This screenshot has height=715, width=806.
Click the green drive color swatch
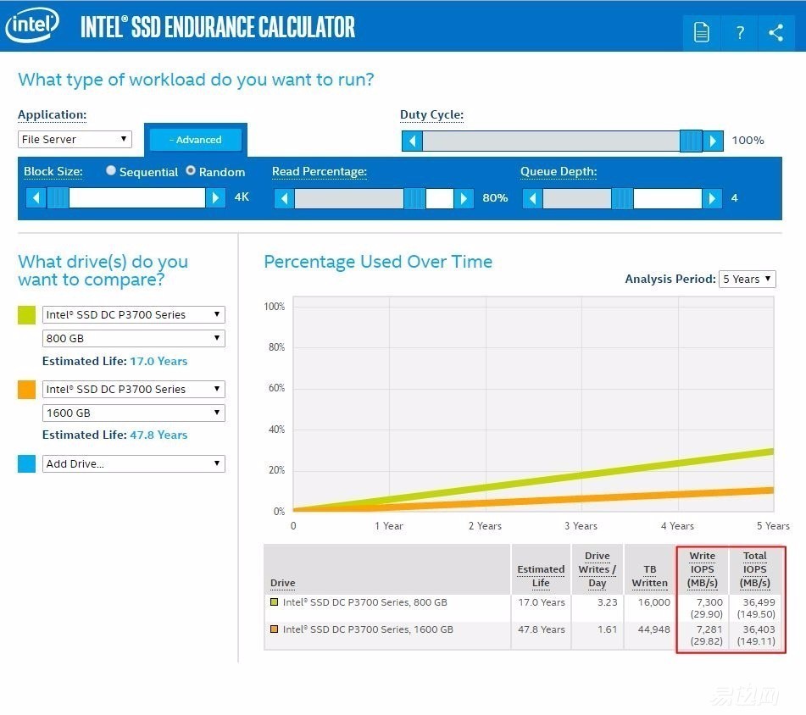click(x=27, y=315)
